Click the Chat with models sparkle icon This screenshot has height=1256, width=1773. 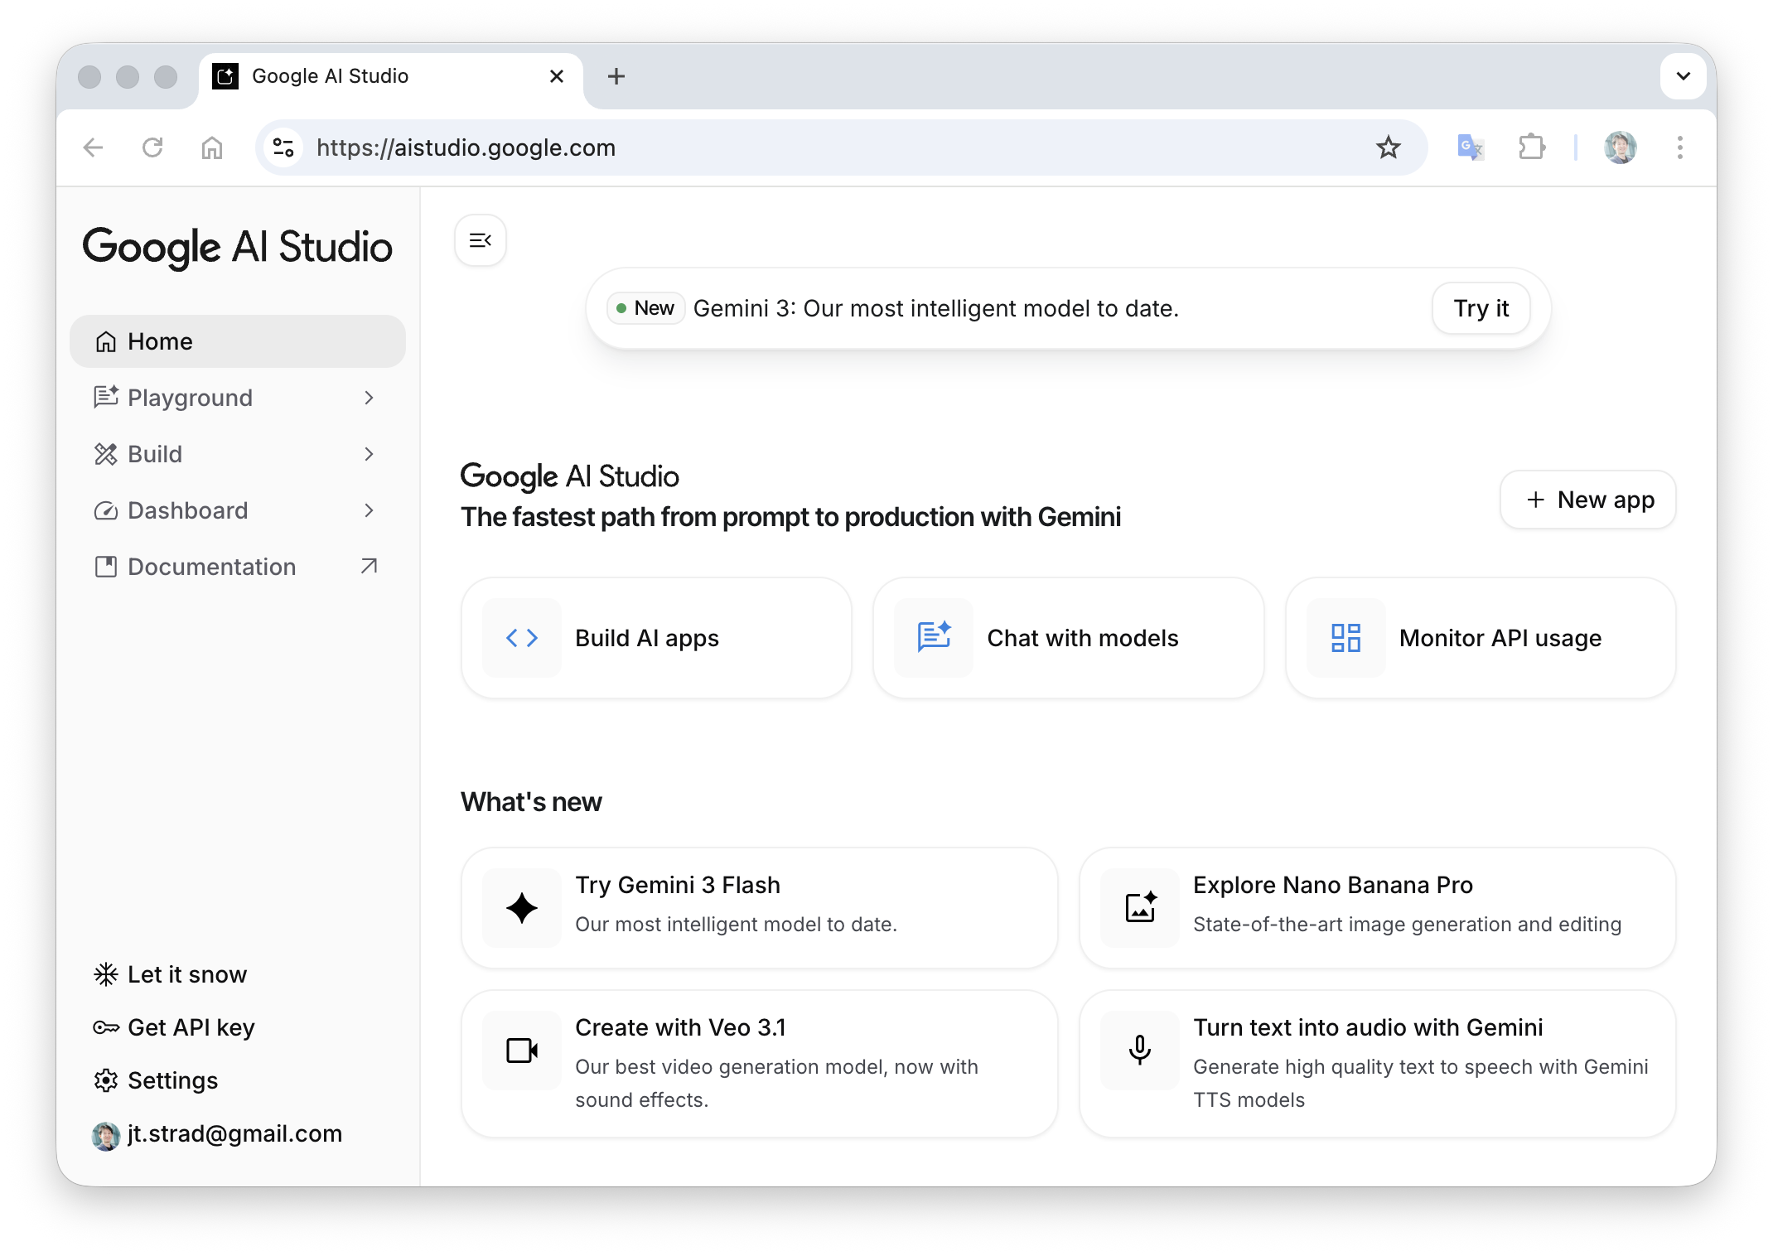coord(934,638)
